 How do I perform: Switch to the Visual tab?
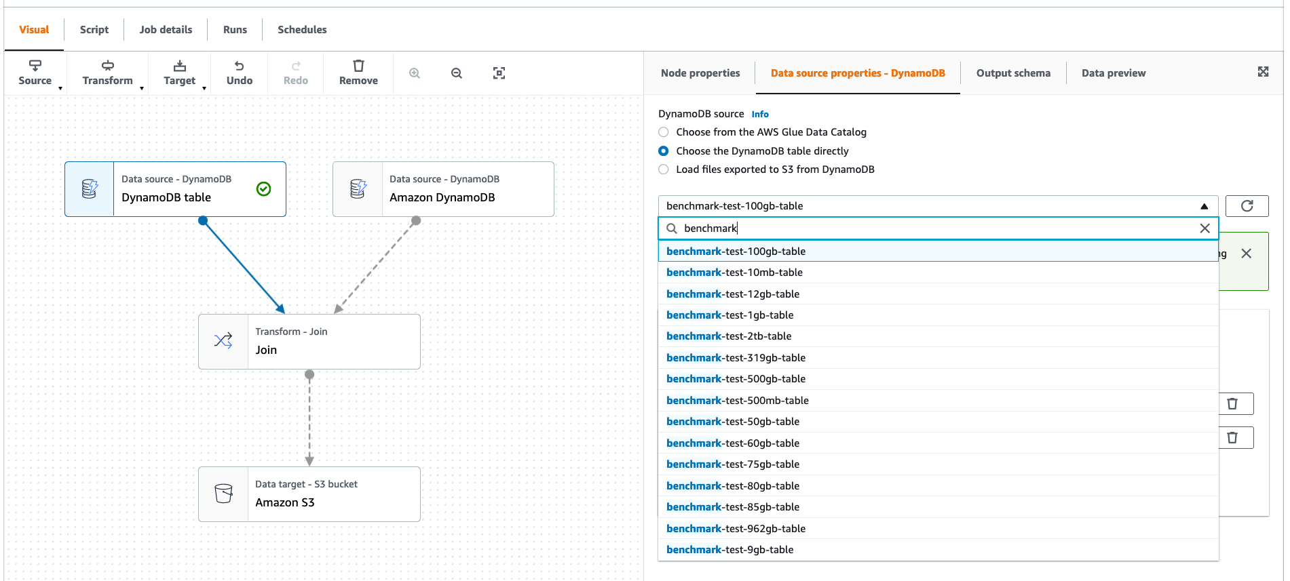[x=34, y=30]
